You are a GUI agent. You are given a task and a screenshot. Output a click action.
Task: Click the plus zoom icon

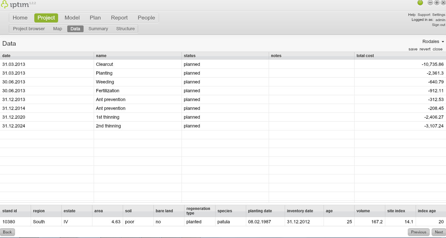(x=437, y=3)
